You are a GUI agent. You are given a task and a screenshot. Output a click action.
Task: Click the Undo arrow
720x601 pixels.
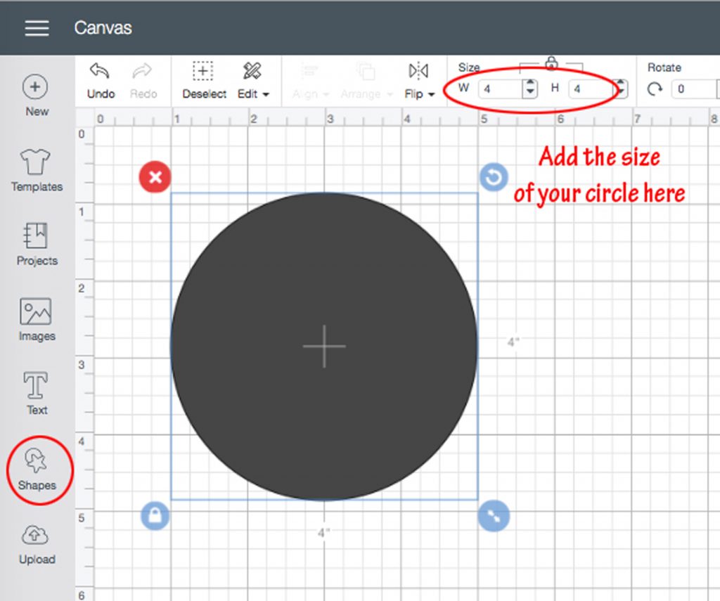point(100,72)
